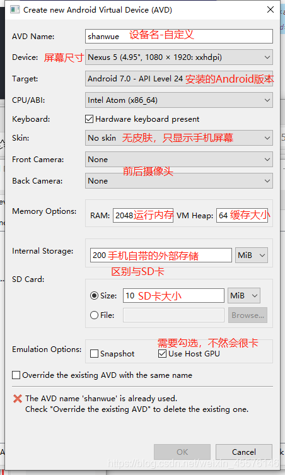Viewport: 285px width, 475px height.
Task: Open the SD Card size MiB unit dropdown
Action: [x=244, y=296]
